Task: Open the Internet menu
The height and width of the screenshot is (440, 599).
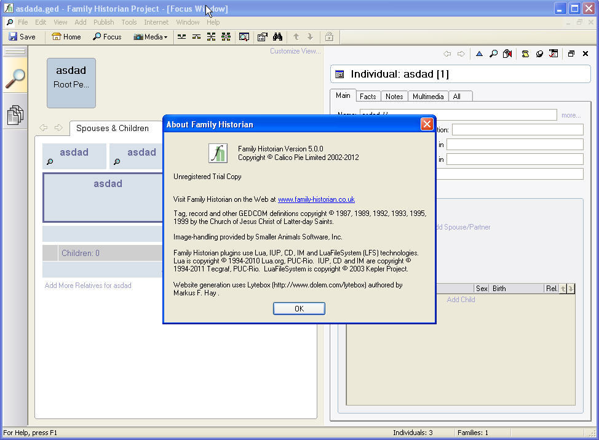Action: click(156, 22)
